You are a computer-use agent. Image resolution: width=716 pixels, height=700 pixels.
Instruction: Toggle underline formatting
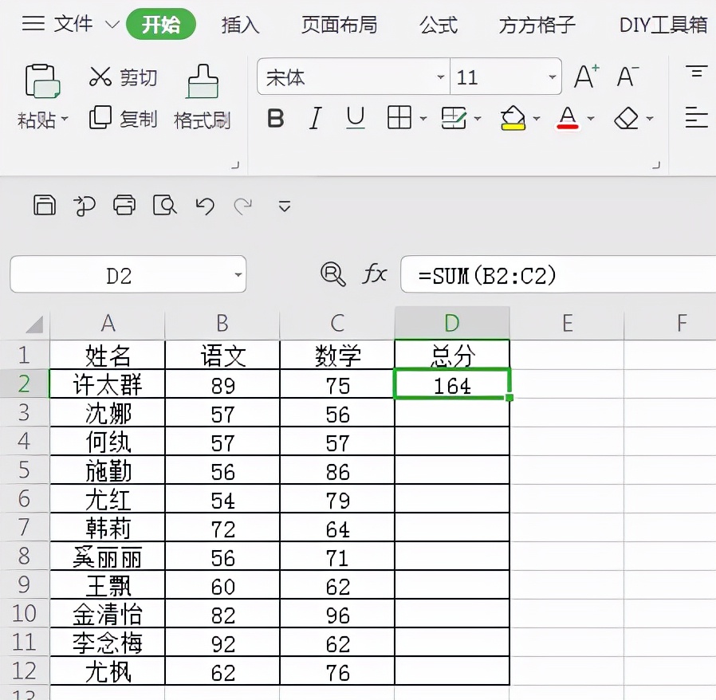tap(356, 118)
